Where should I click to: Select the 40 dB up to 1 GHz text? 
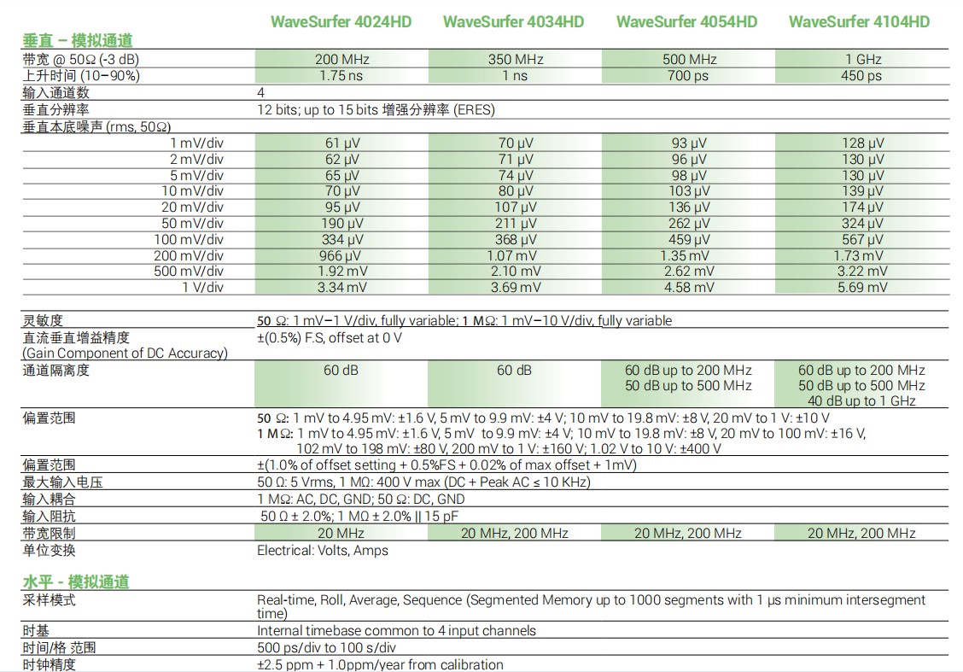pyautogui.click(x=861, y=401)
